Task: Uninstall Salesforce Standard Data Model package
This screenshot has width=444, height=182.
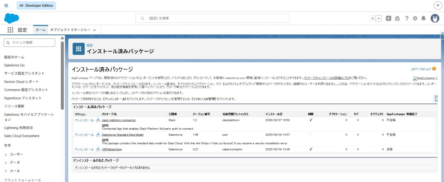Action: tap(84, 135)
